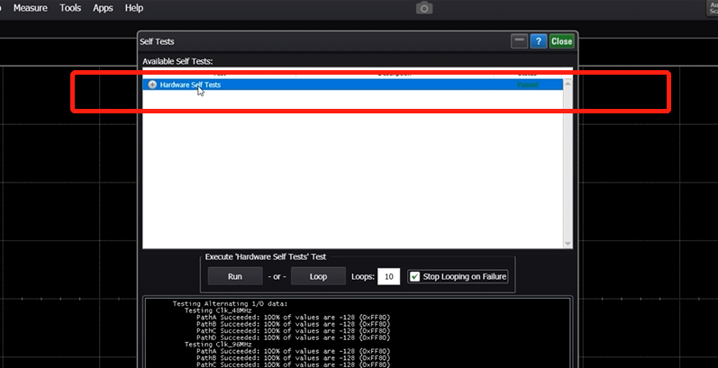
Task: Open Self Tests help question mark
Action: click(539, 41)
